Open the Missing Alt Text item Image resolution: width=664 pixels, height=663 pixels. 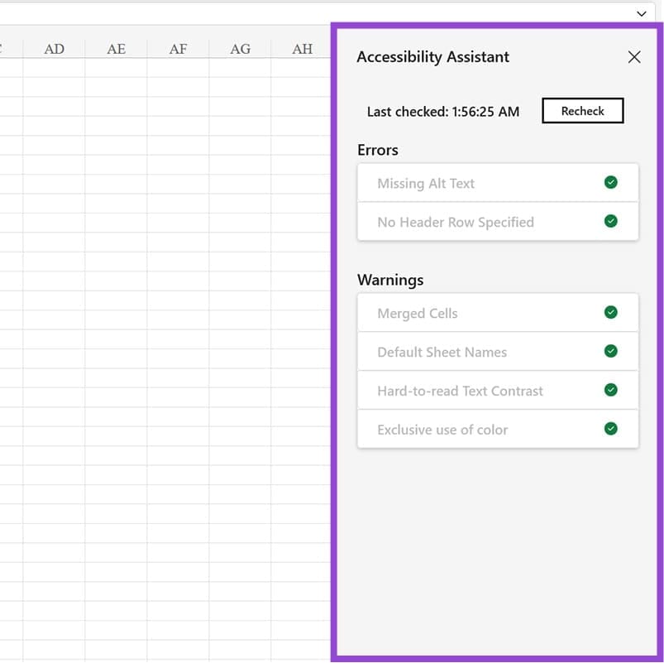pyautogui.click(x=498, y=183)
